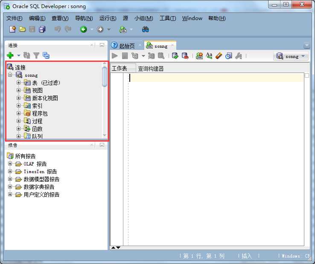Click the Clear eraser icon in worksheet toolbar
315x264 pixels.
point(219,56)
